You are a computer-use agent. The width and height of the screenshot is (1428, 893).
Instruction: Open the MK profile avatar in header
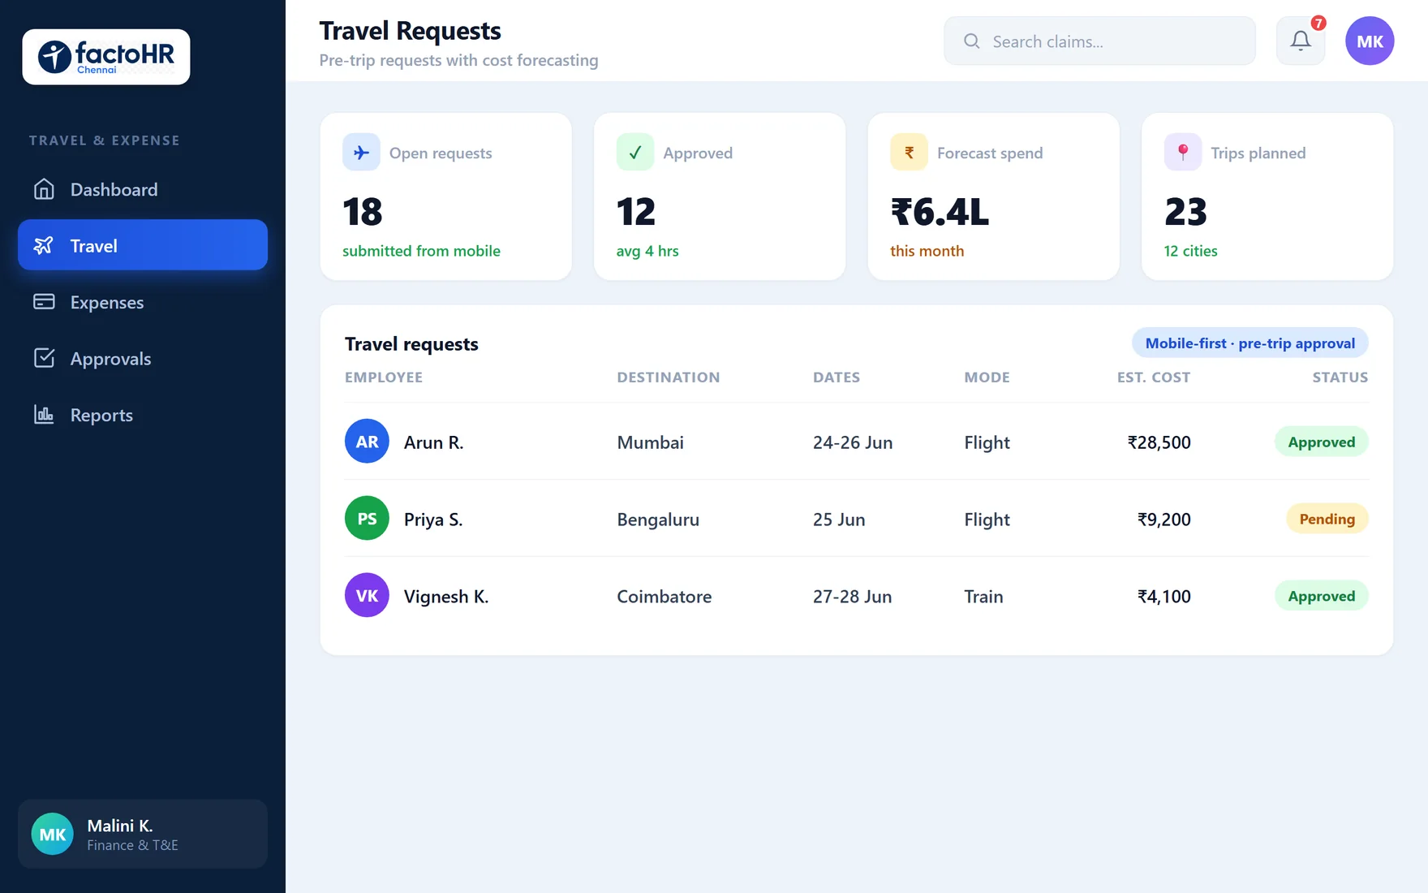(x=1370, y=41)
